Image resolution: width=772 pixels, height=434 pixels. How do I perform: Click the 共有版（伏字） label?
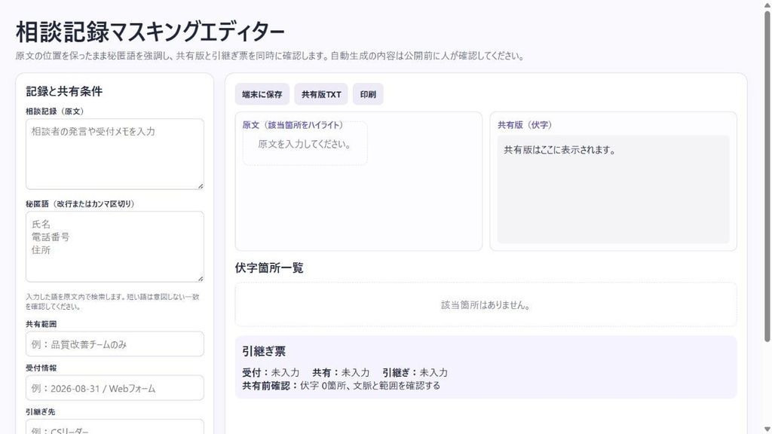coord(525,125)
